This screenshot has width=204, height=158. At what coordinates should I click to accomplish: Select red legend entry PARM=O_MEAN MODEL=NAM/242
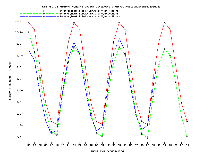click(90, 11)
